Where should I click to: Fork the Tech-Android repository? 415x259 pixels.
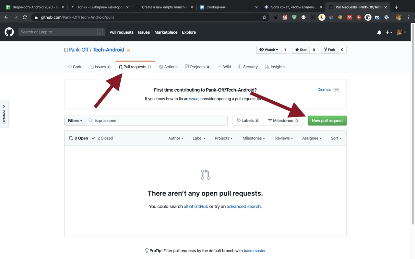[x=329, y=50]
